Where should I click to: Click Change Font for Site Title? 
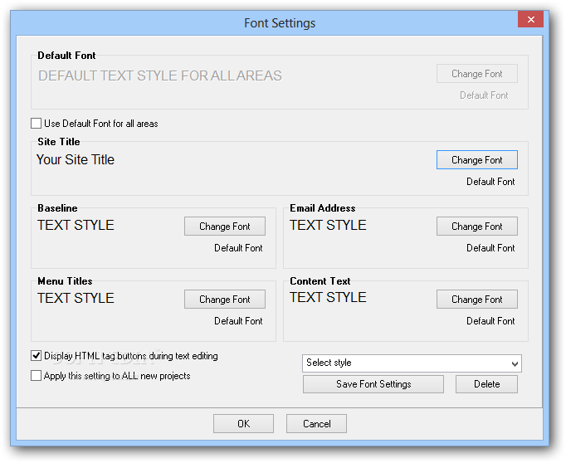(477, 160)
